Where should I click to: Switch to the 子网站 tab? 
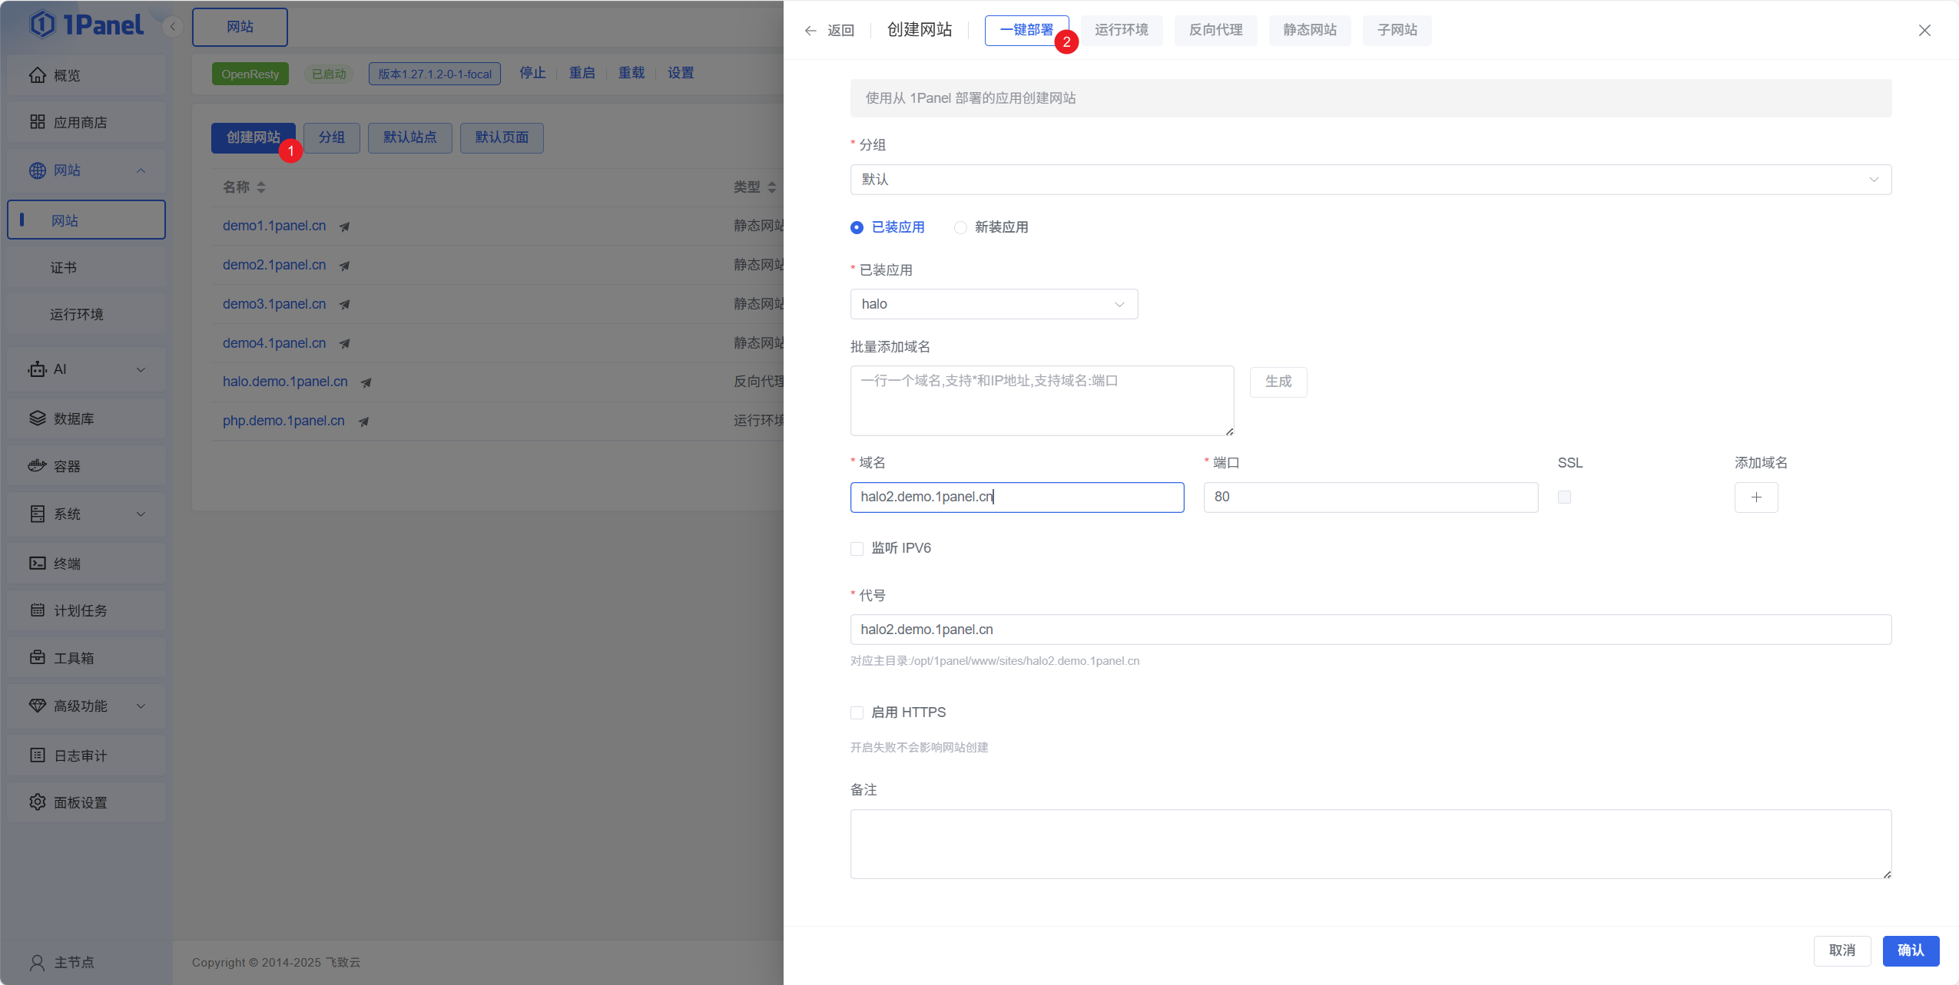tap(1397, 30)
